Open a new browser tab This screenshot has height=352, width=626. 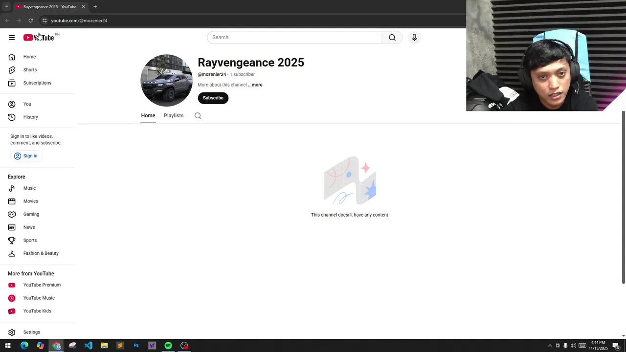click(95, 7)
